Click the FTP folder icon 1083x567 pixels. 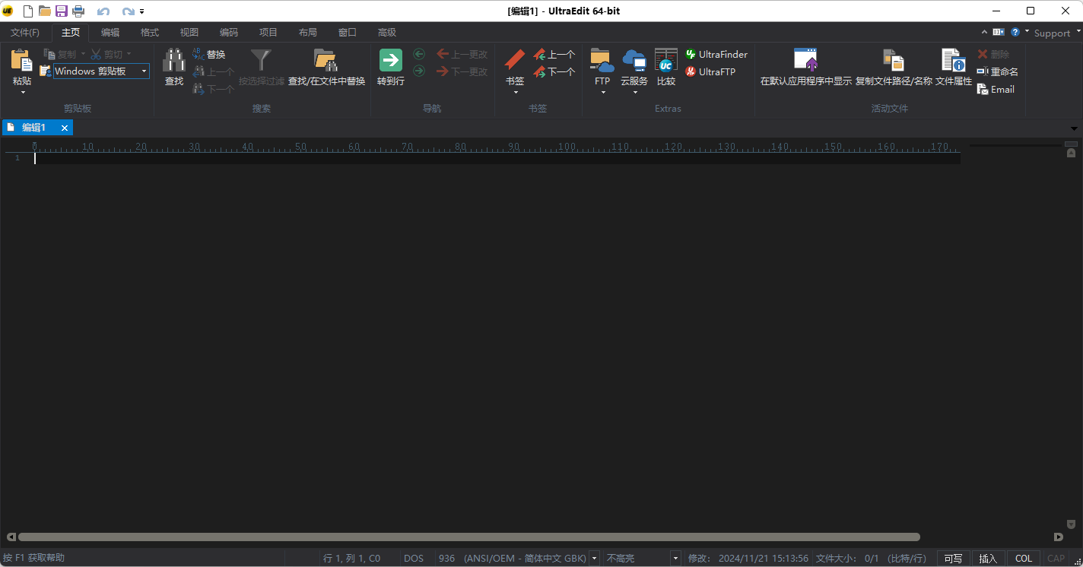click(x=602, y=60)
